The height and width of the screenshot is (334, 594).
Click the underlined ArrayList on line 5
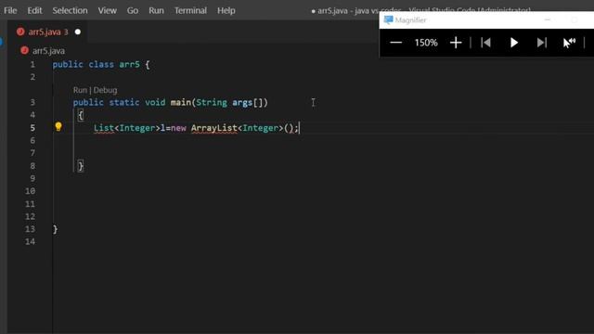pyautogui.click(x=214, y=128)
